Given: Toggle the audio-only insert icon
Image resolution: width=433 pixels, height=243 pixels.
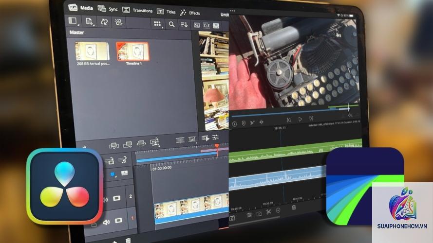Looking at the screenshot, I should tap(123, 159).
